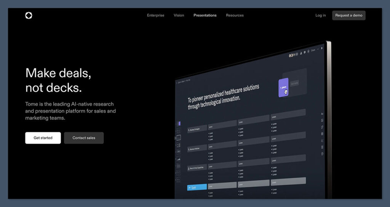Click the Log in link

[320, 16]
